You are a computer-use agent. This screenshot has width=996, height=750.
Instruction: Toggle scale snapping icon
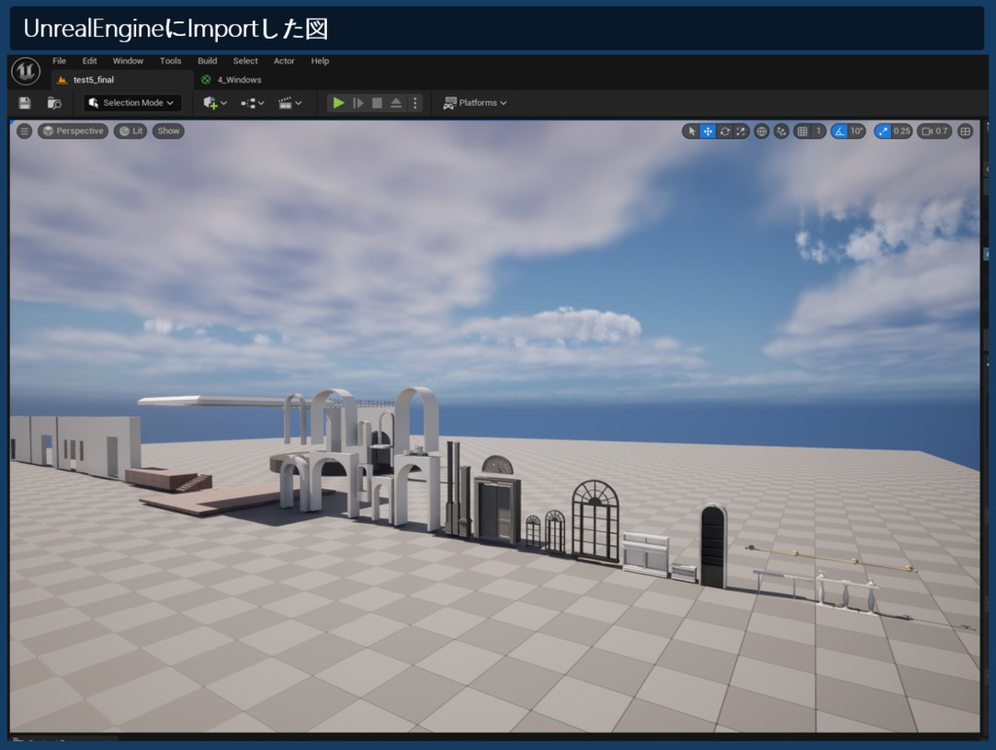pos(883,131)
